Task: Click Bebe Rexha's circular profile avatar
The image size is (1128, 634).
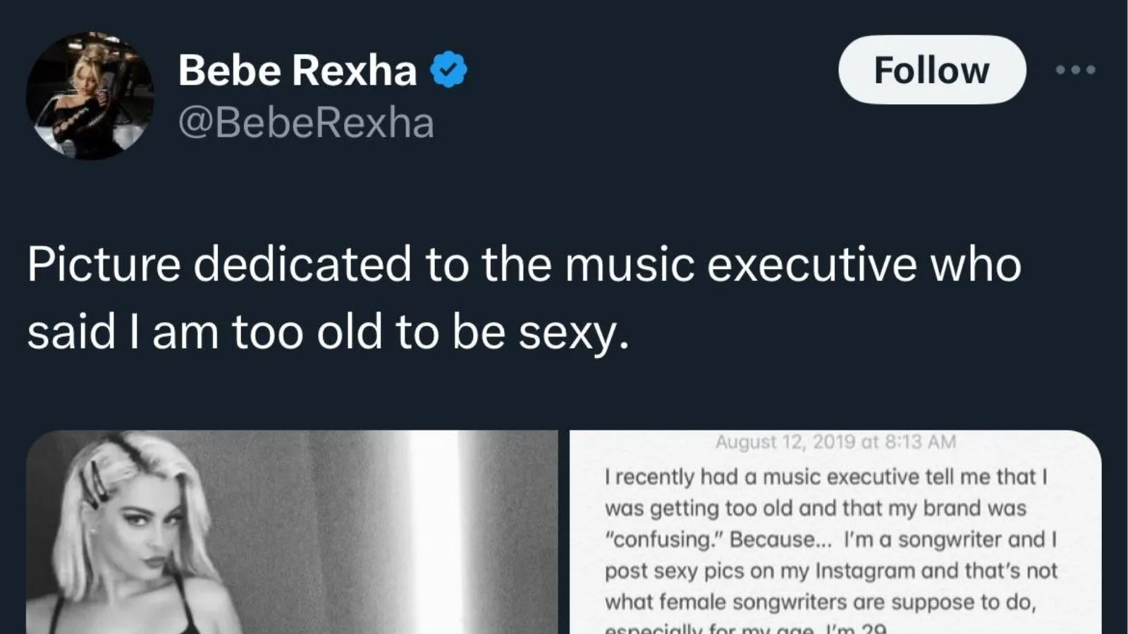Action: pyautogui.click(x=90, y=95)
